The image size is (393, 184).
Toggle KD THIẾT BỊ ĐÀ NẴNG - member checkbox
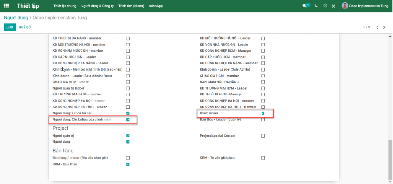click(x=128, y=39)
